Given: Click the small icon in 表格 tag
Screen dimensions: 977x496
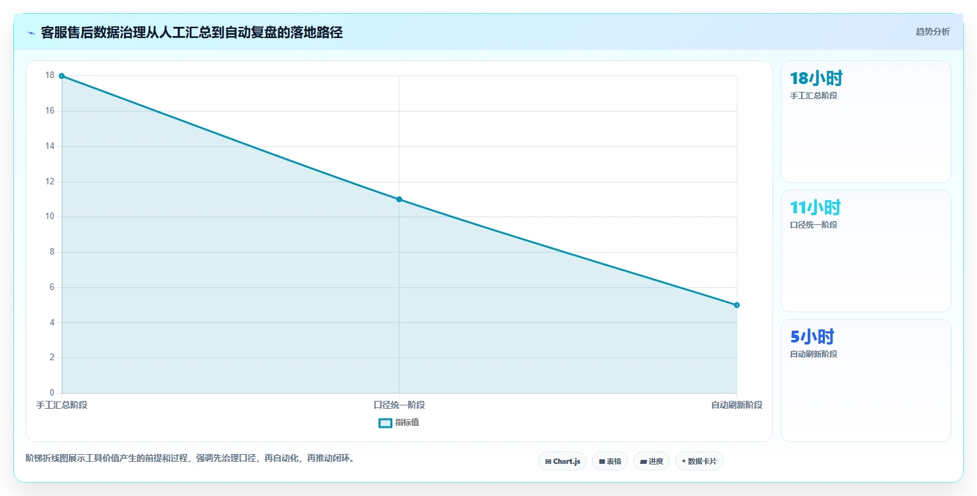Looking at the screenshot, I should pyautogui.click(x=602, y=462).
